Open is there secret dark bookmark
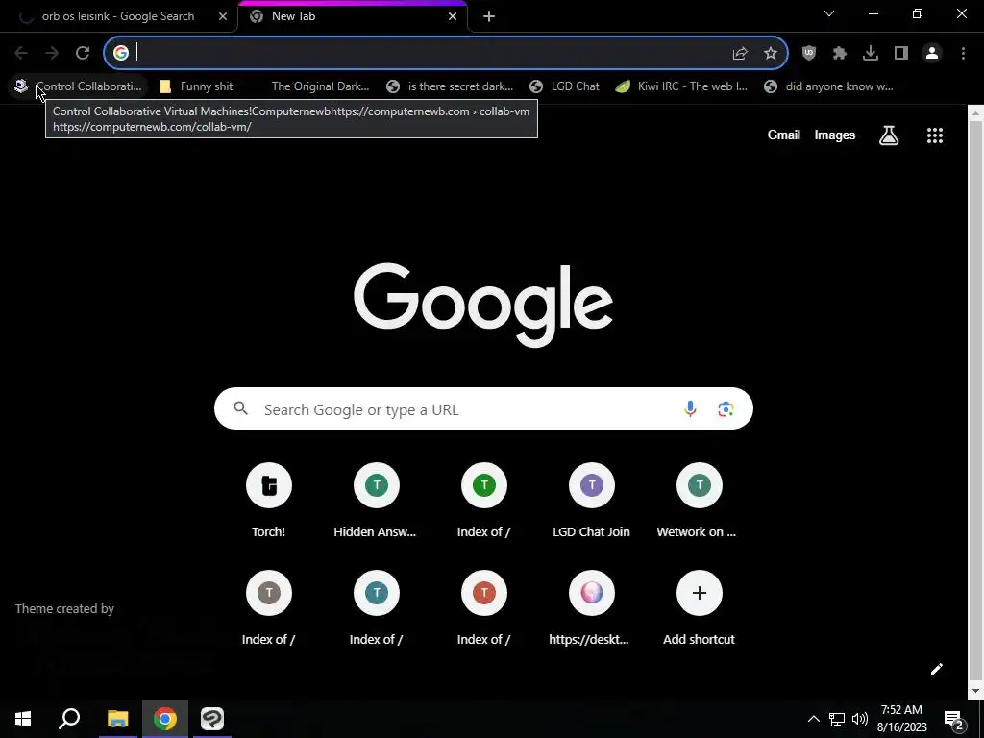The width and height of the screenshot is (984, 738). 450,86
